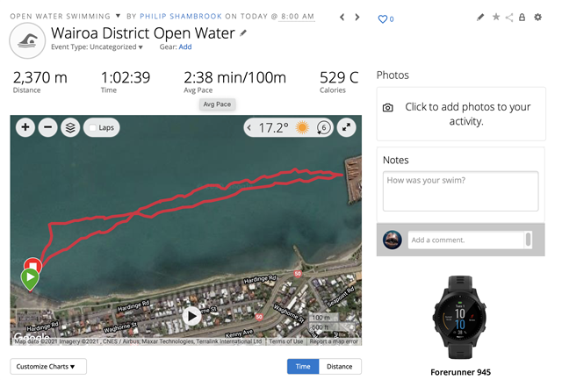Go to the next activity arrow
This screenshot has width=562, height=380.
pos(357,17)
